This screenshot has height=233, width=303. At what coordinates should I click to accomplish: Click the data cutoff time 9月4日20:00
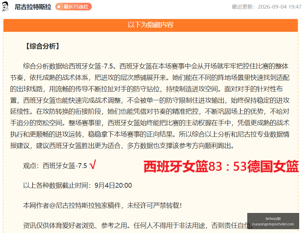click(x=113, y=186)
